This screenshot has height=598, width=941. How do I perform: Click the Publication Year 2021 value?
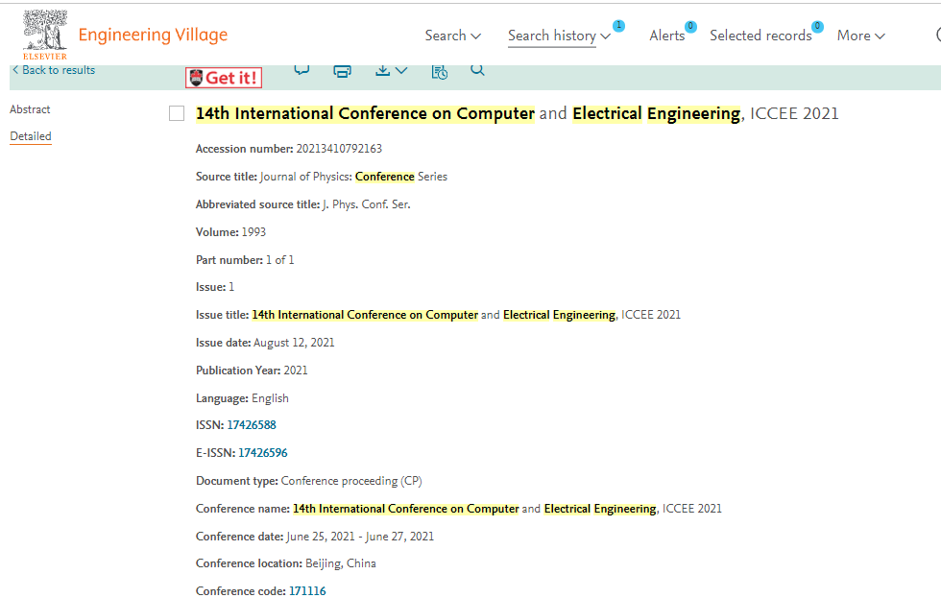(x=296, y=371)
